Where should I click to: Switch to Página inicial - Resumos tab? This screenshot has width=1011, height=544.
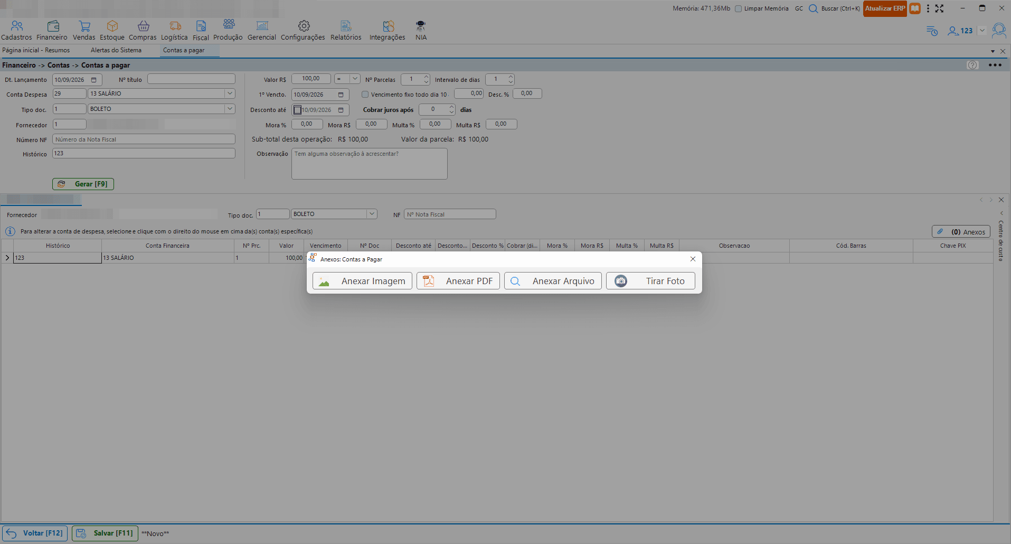(36, 50)
